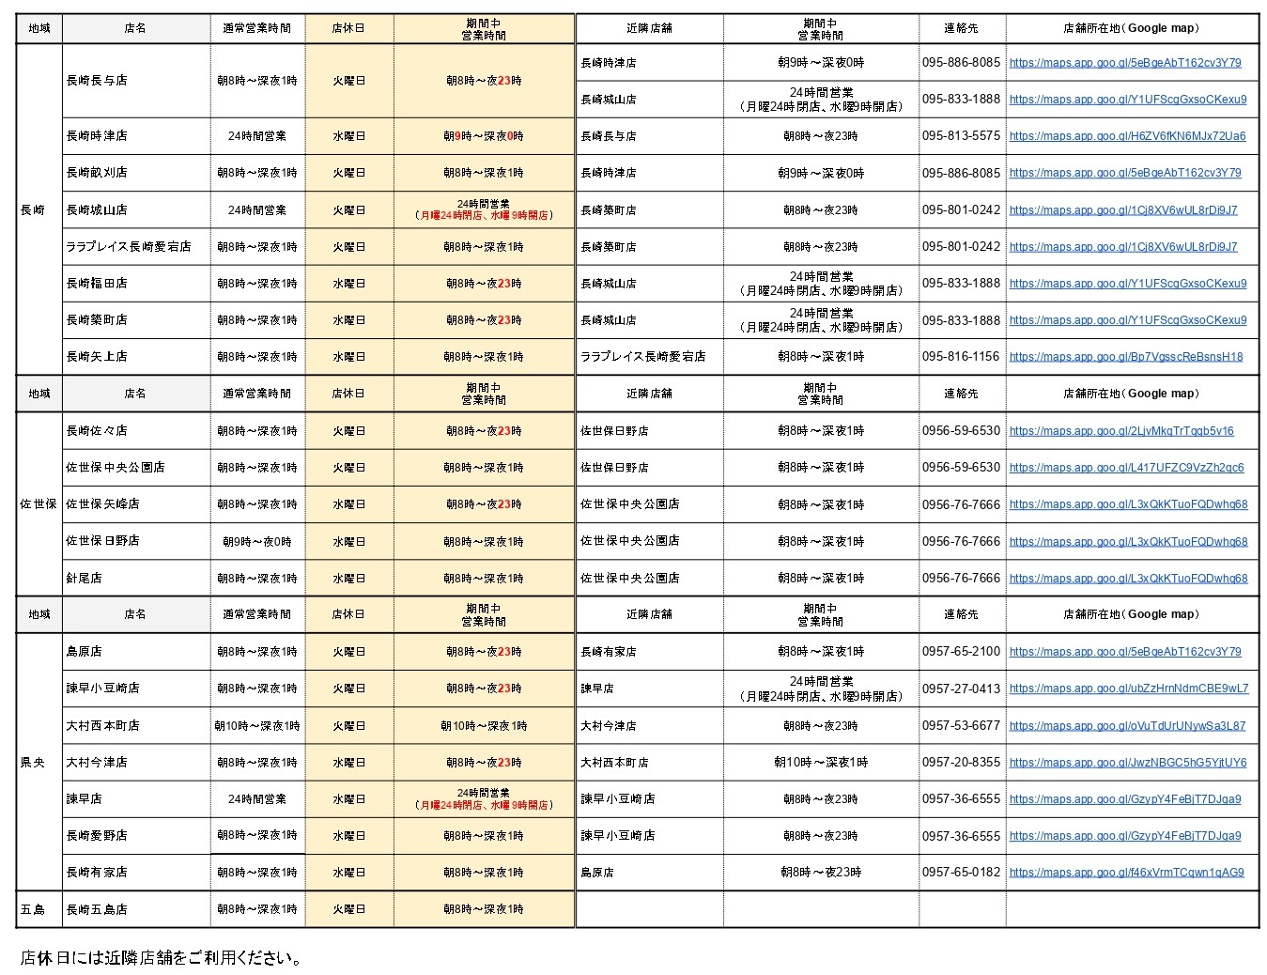The width and height of the screenshot is (1267, 975).
Task: Click the 佐世保 region cell
Action: tap(39, 504)
